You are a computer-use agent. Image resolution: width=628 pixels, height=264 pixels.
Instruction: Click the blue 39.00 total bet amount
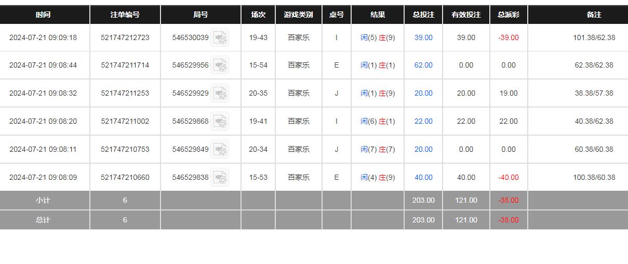(x=423, y=37)
